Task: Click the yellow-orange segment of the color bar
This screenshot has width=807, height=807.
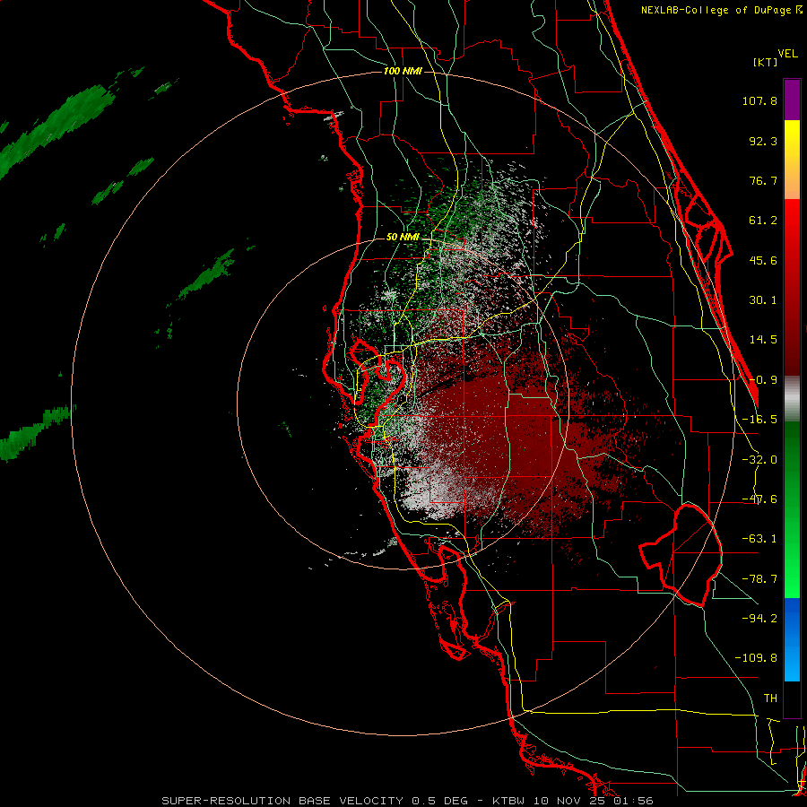Action: coord(792,160)
